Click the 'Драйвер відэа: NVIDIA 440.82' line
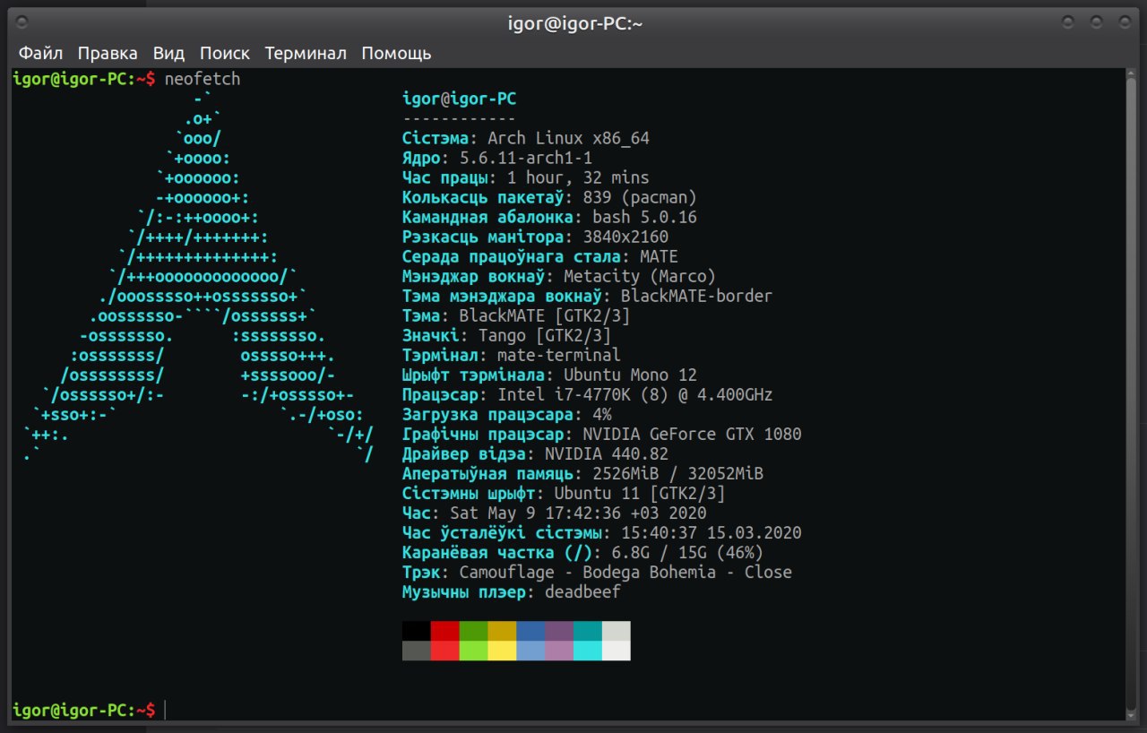 click(x=535, y=453)
